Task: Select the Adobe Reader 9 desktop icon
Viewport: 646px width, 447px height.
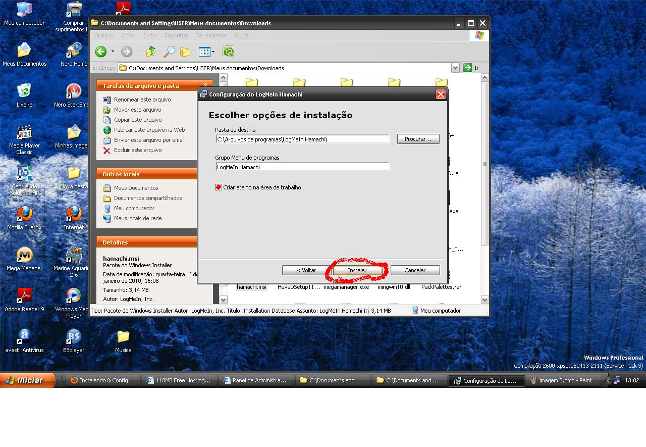Action: (x=24, y=296)
